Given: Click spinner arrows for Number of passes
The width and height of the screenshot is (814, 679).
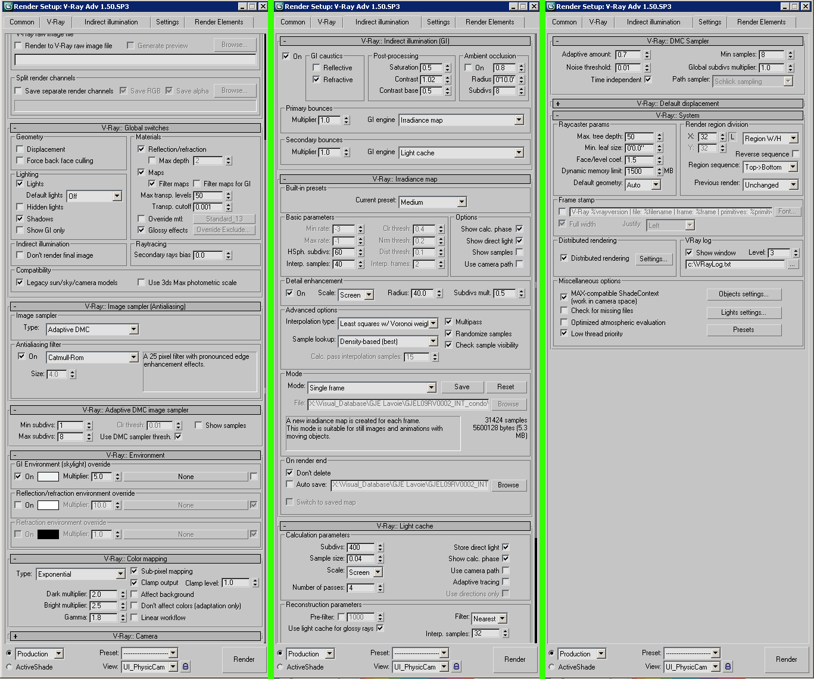Looking at the screenshot, I should tap(381, 588).
